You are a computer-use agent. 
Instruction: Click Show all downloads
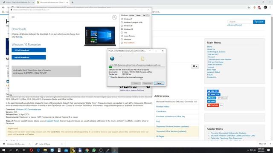(262, 144)
